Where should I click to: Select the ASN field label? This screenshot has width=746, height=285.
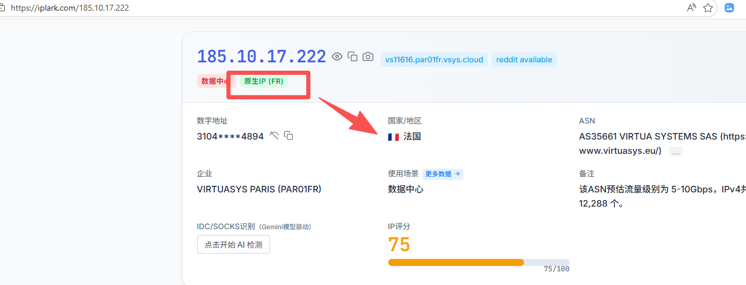587,121
